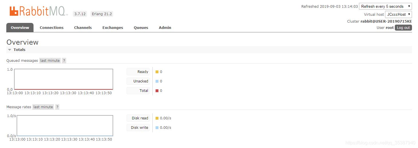Click the yellow Disk read swatch

[x=157, y=118]
